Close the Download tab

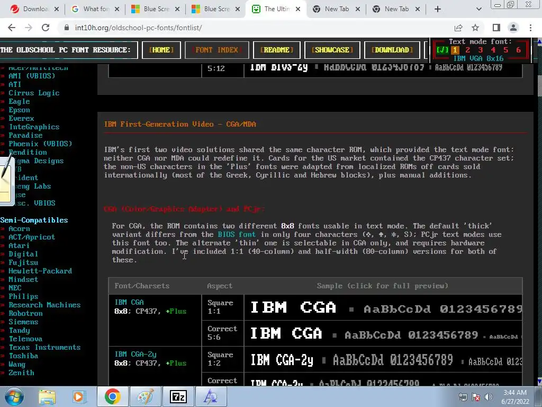57,9
